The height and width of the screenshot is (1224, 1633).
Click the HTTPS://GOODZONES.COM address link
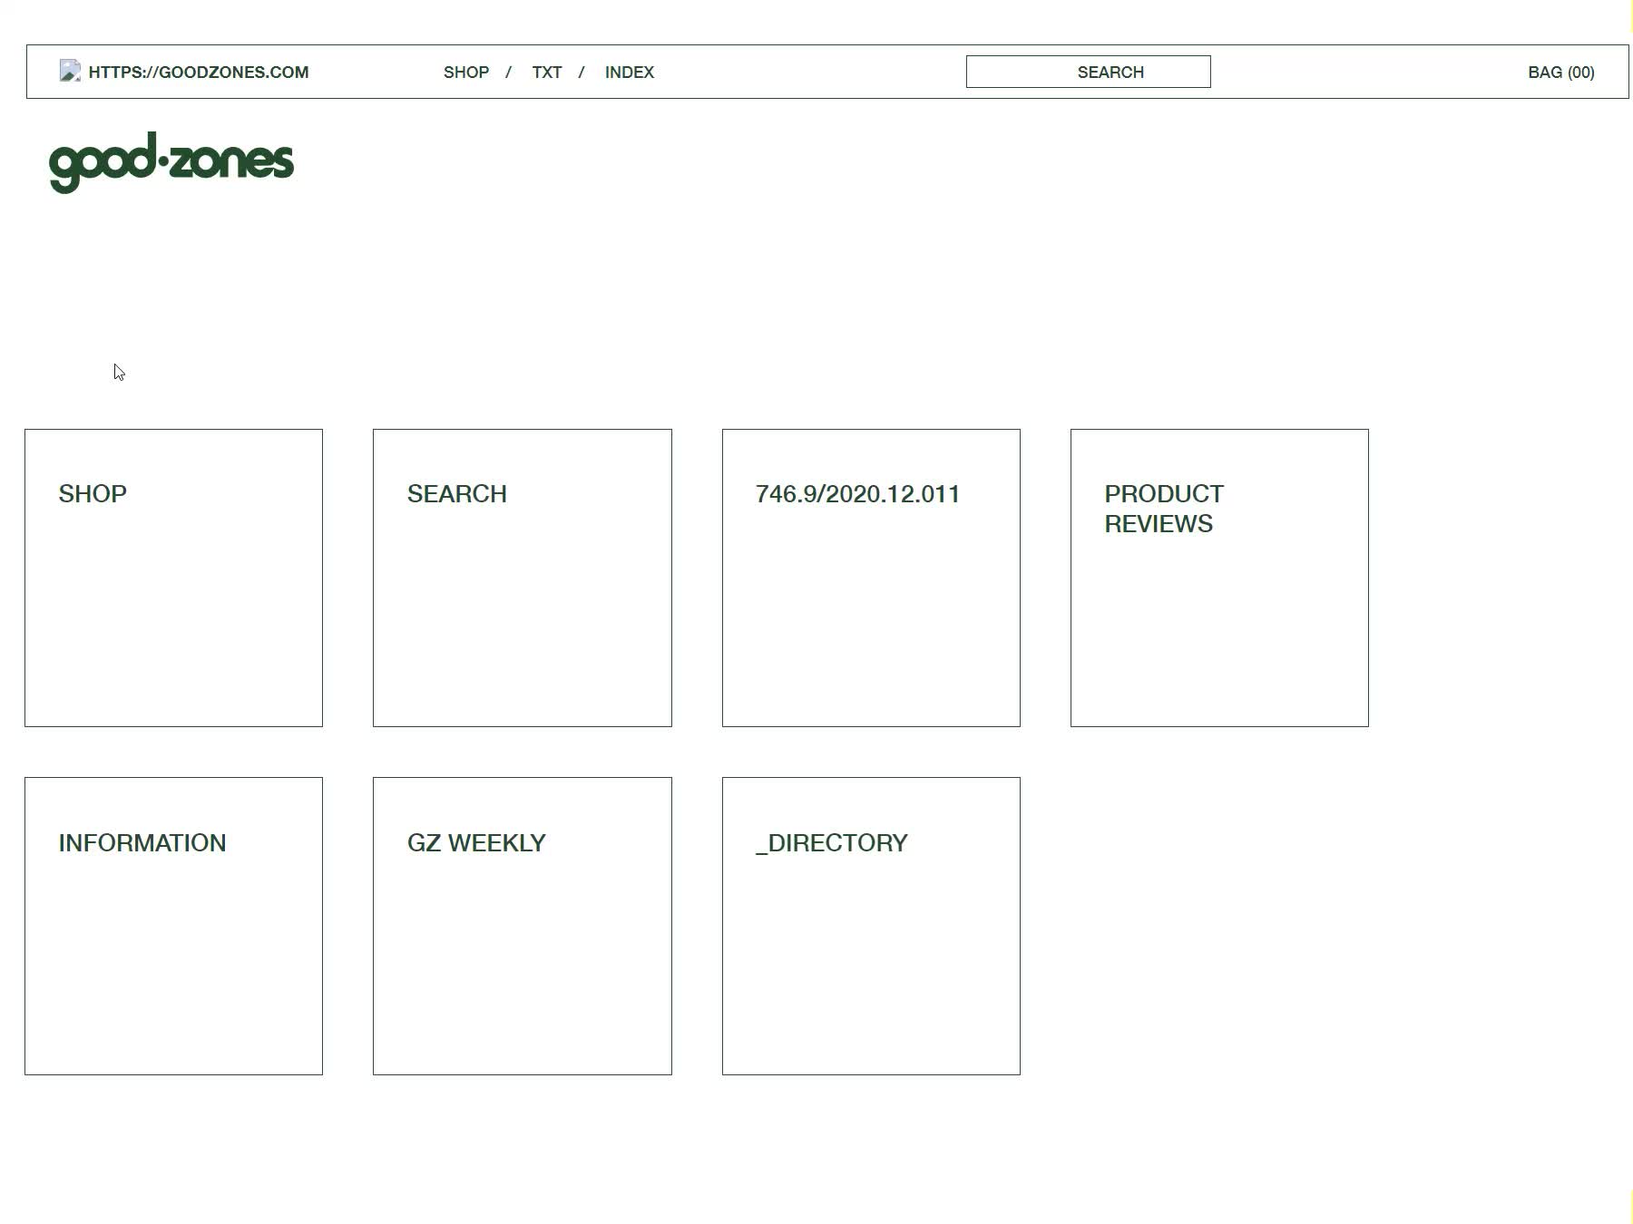point(198,72)
